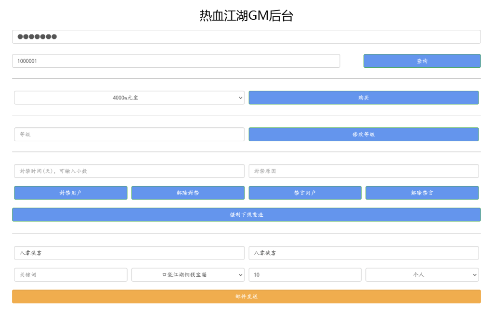
Task: Open the 个人 recipient type dropdown
Action: [422, 274]
